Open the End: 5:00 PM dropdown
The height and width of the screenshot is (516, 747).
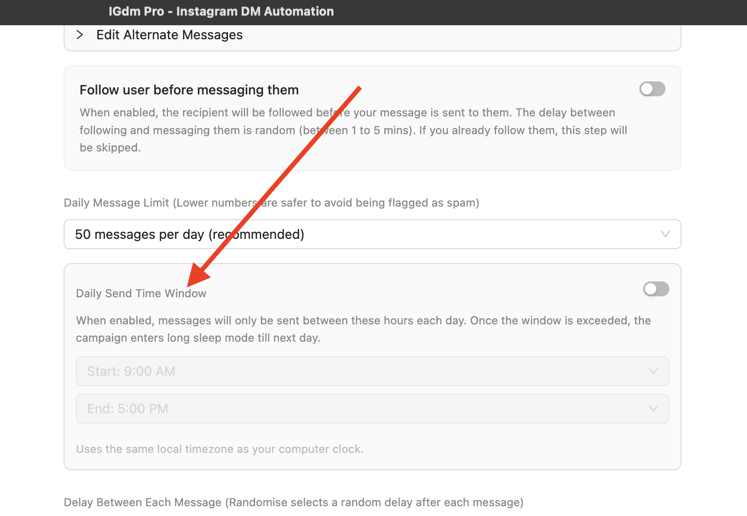[373, 408]
